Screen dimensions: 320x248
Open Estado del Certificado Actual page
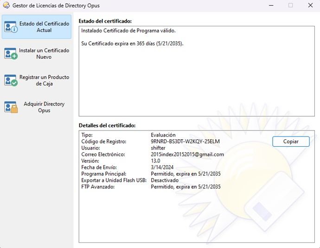[37, 27]
